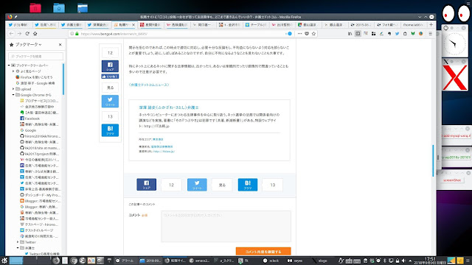Collapse the ブックマークツールバー folder
This screenshot has width=472, height=265.
point(9,66)
